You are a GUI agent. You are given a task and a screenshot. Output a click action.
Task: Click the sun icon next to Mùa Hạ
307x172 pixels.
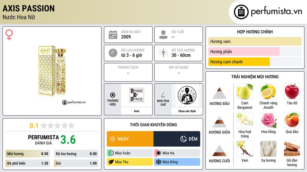[159, 153]
